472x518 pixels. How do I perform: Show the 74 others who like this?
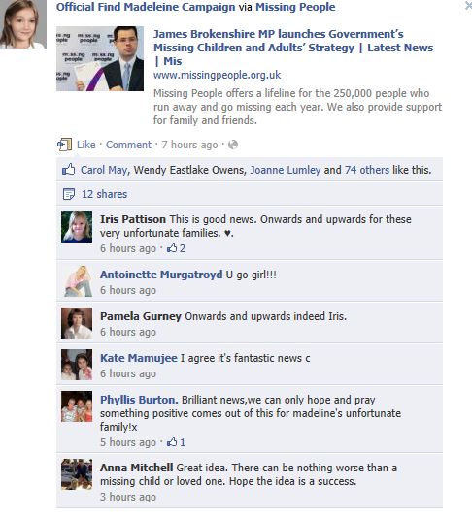click(367, 170)
